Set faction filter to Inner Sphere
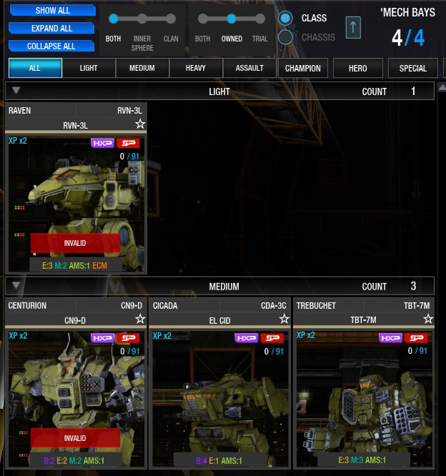The image size is (446, 476). [x=142, y=19]
